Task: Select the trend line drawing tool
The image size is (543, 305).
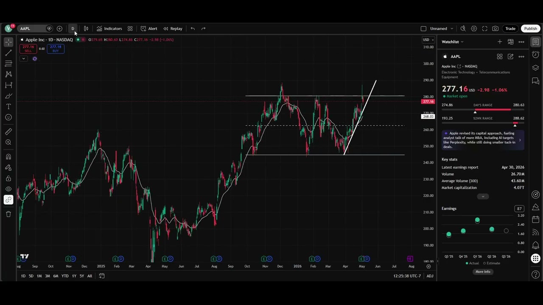Action: (8, 53)
